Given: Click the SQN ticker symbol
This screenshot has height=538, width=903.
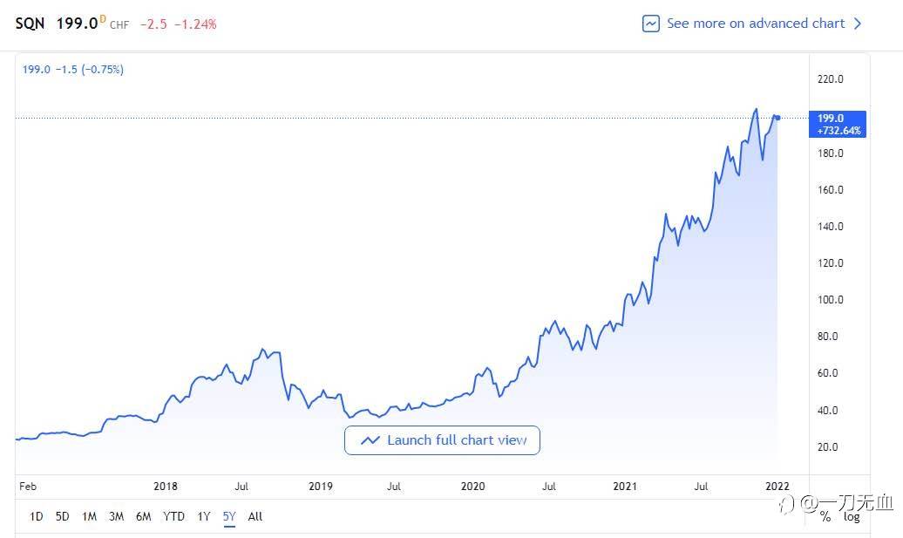Looking at the screenshot, I should click(x=30, y=24).
